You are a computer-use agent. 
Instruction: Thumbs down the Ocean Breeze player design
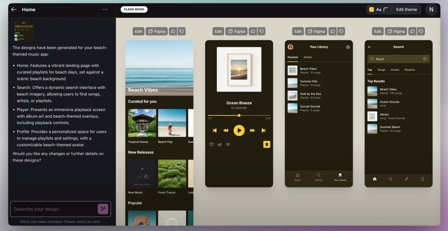(262, 31)
